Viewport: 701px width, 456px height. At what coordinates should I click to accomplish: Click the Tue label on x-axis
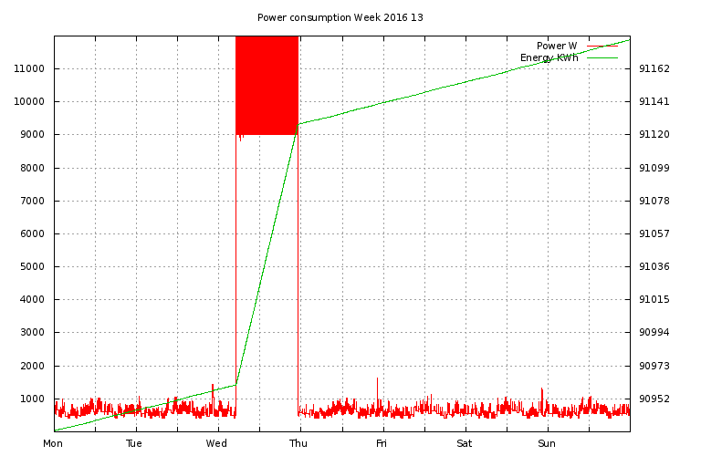coord(134,443)
